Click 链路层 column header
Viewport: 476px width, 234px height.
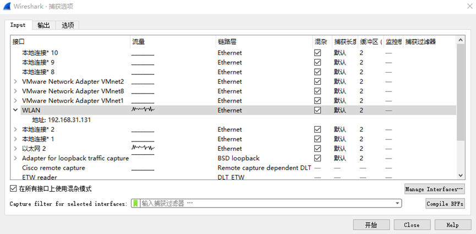pyautogui.click(x=264, y=42)
